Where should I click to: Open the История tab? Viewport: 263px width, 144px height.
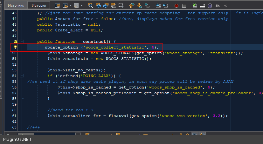[39, 5]
